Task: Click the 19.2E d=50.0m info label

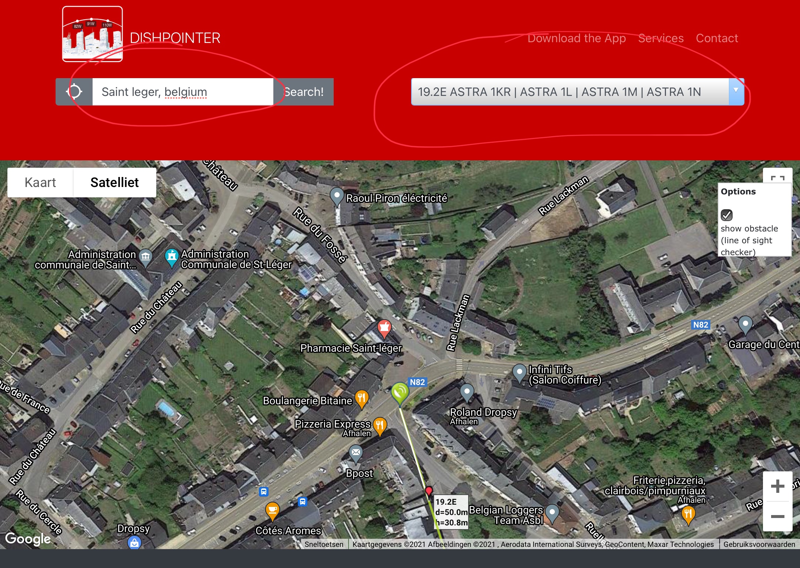Action: 451,512
